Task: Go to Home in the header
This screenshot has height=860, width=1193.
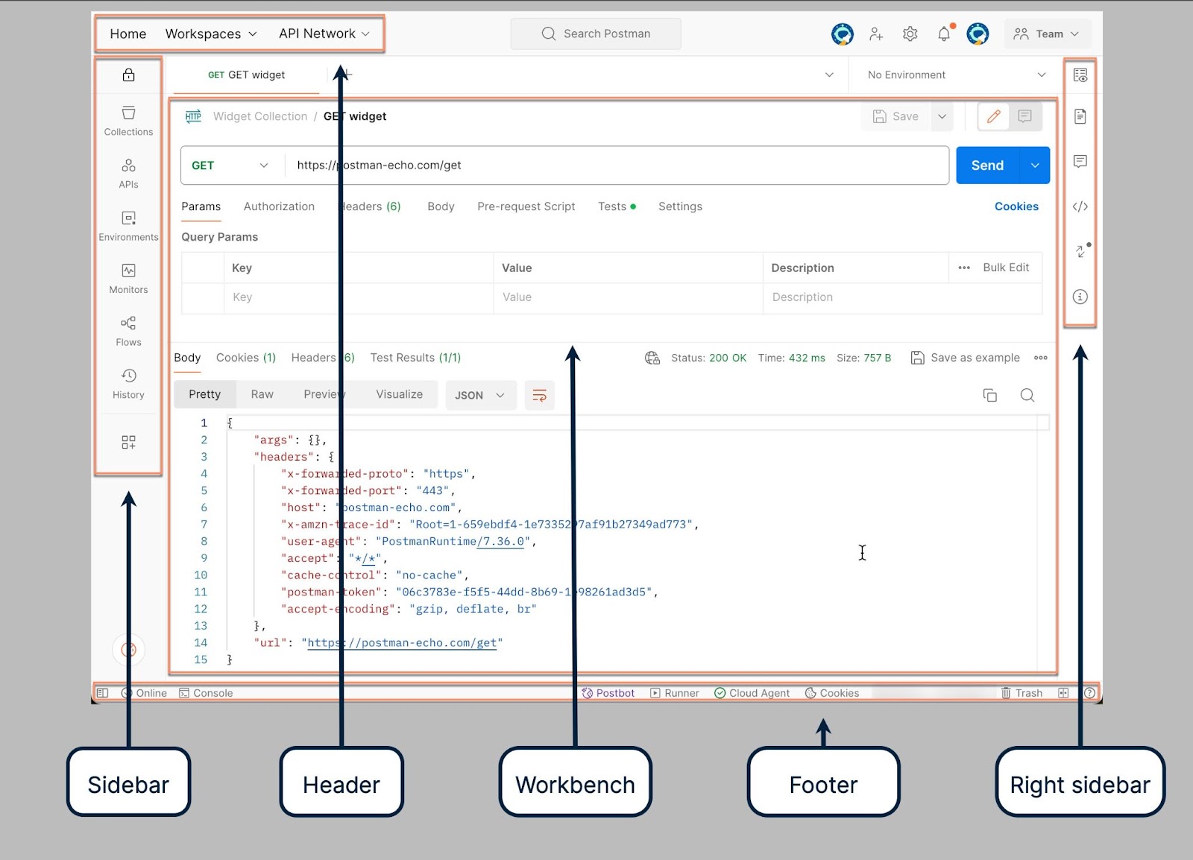Action: (128, 34)
